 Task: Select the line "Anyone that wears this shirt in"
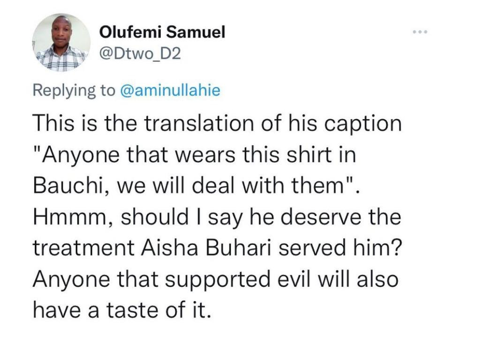point(195,155)
